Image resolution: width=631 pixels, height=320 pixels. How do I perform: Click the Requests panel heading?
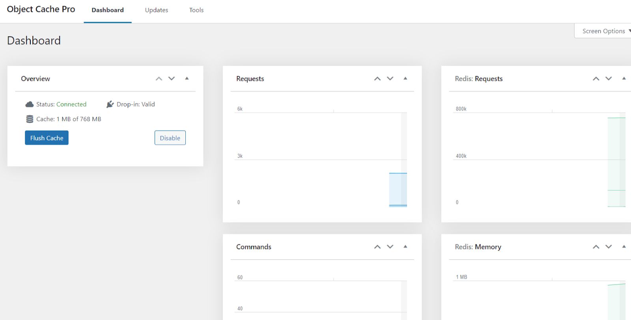[x=250, y=79]
